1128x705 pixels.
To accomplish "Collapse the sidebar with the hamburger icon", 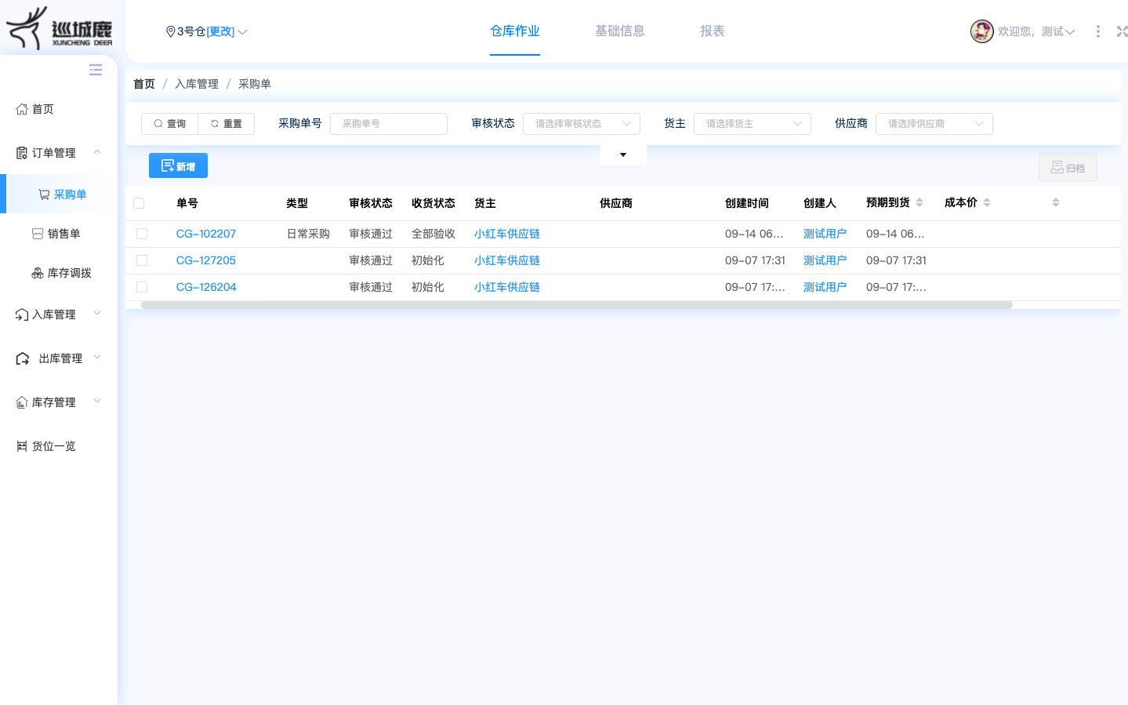I will 96,70.
